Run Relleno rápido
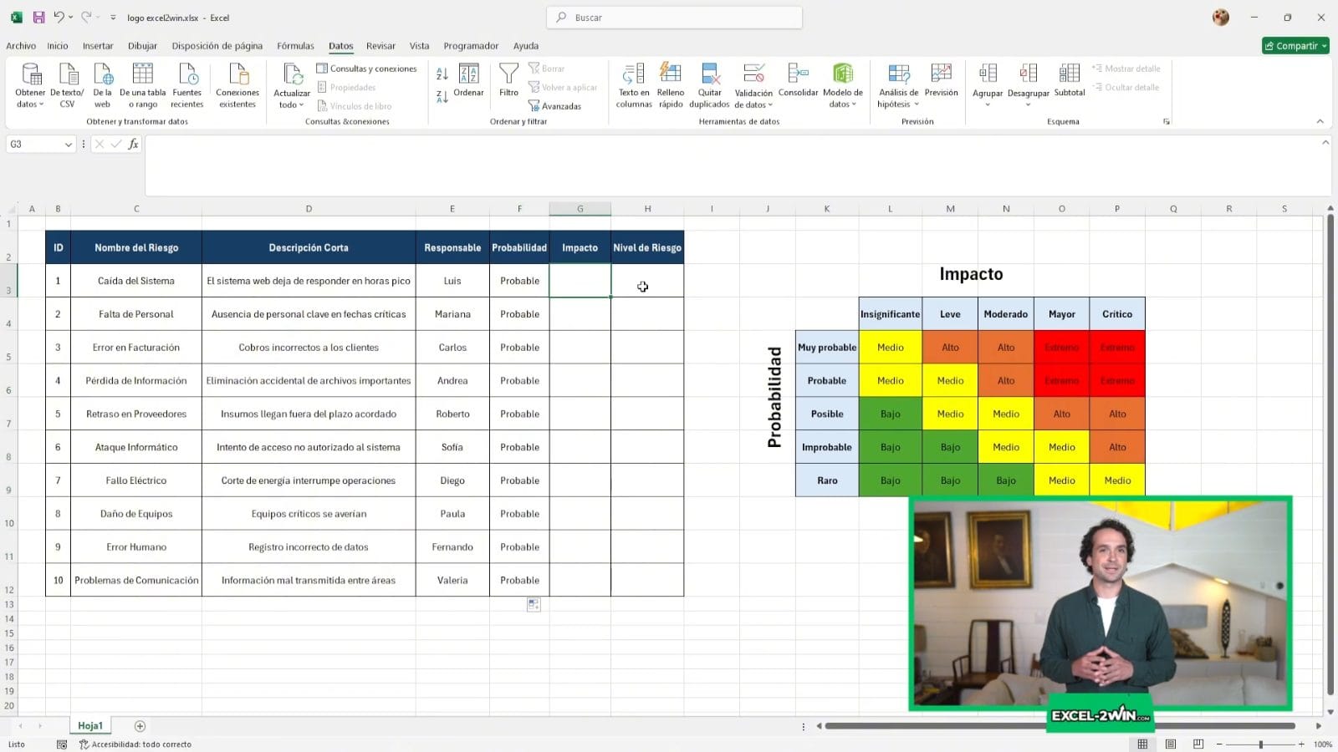Viewport: 1338px width, 752px height. [671, 85]
